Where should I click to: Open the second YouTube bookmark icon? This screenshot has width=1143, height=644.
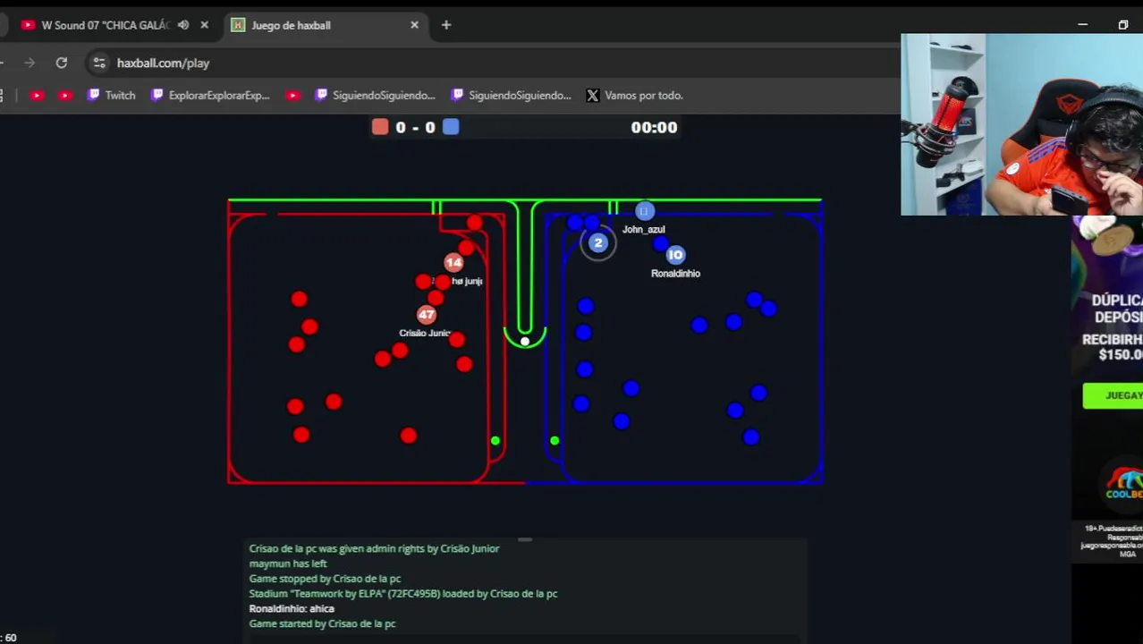pos(65,95)
